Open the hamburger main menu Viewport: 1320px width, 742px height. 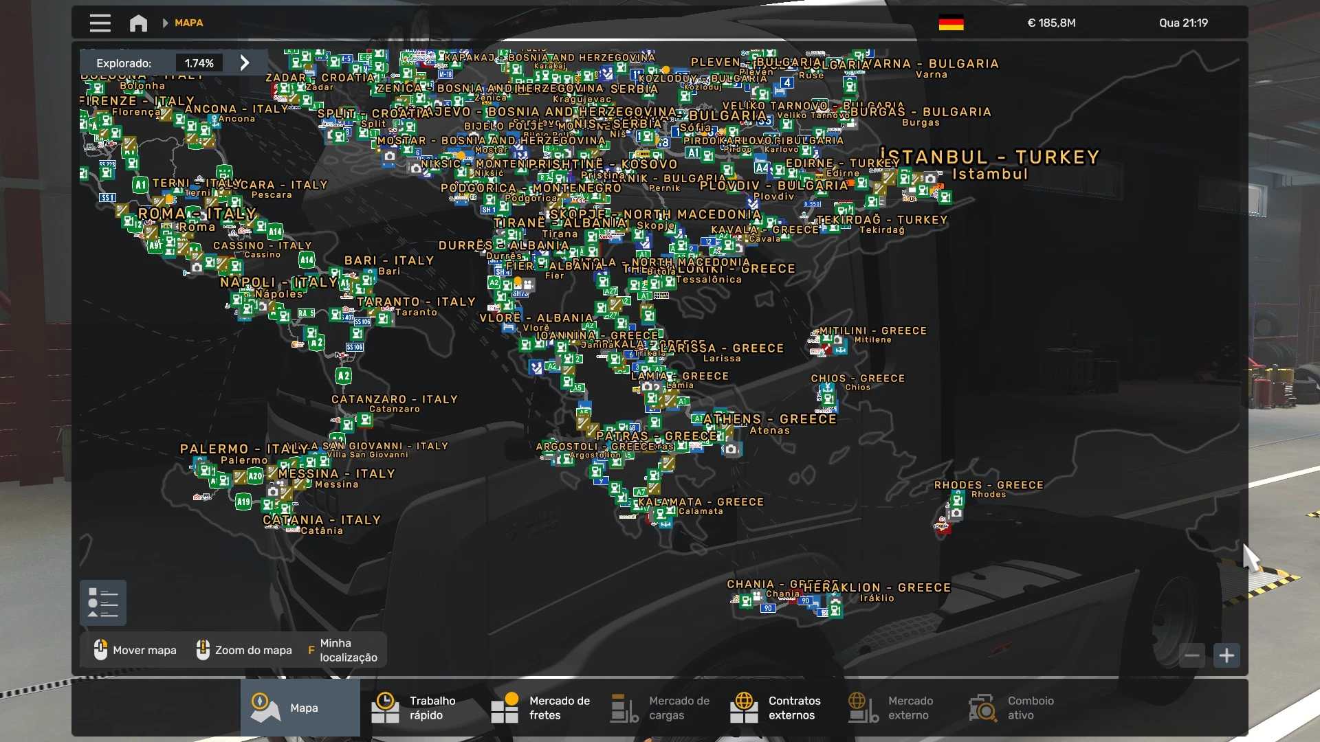pyautogui.click(x=100, y=23)
